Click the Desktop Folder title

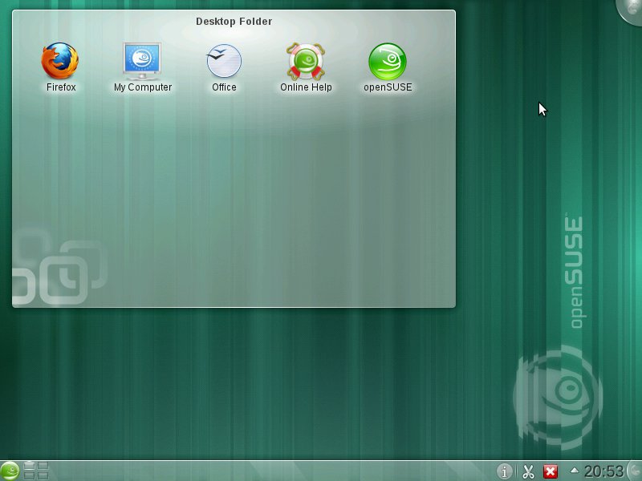[x=234, y=22]
